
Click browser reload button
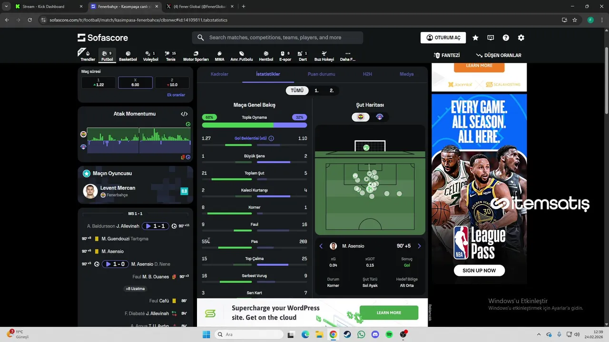29,20
